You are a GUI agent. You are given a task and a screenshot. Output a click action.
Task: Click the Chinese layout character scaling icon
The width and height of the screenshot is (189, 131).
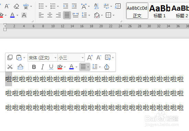pyautogui.click(x=84, y=6)
